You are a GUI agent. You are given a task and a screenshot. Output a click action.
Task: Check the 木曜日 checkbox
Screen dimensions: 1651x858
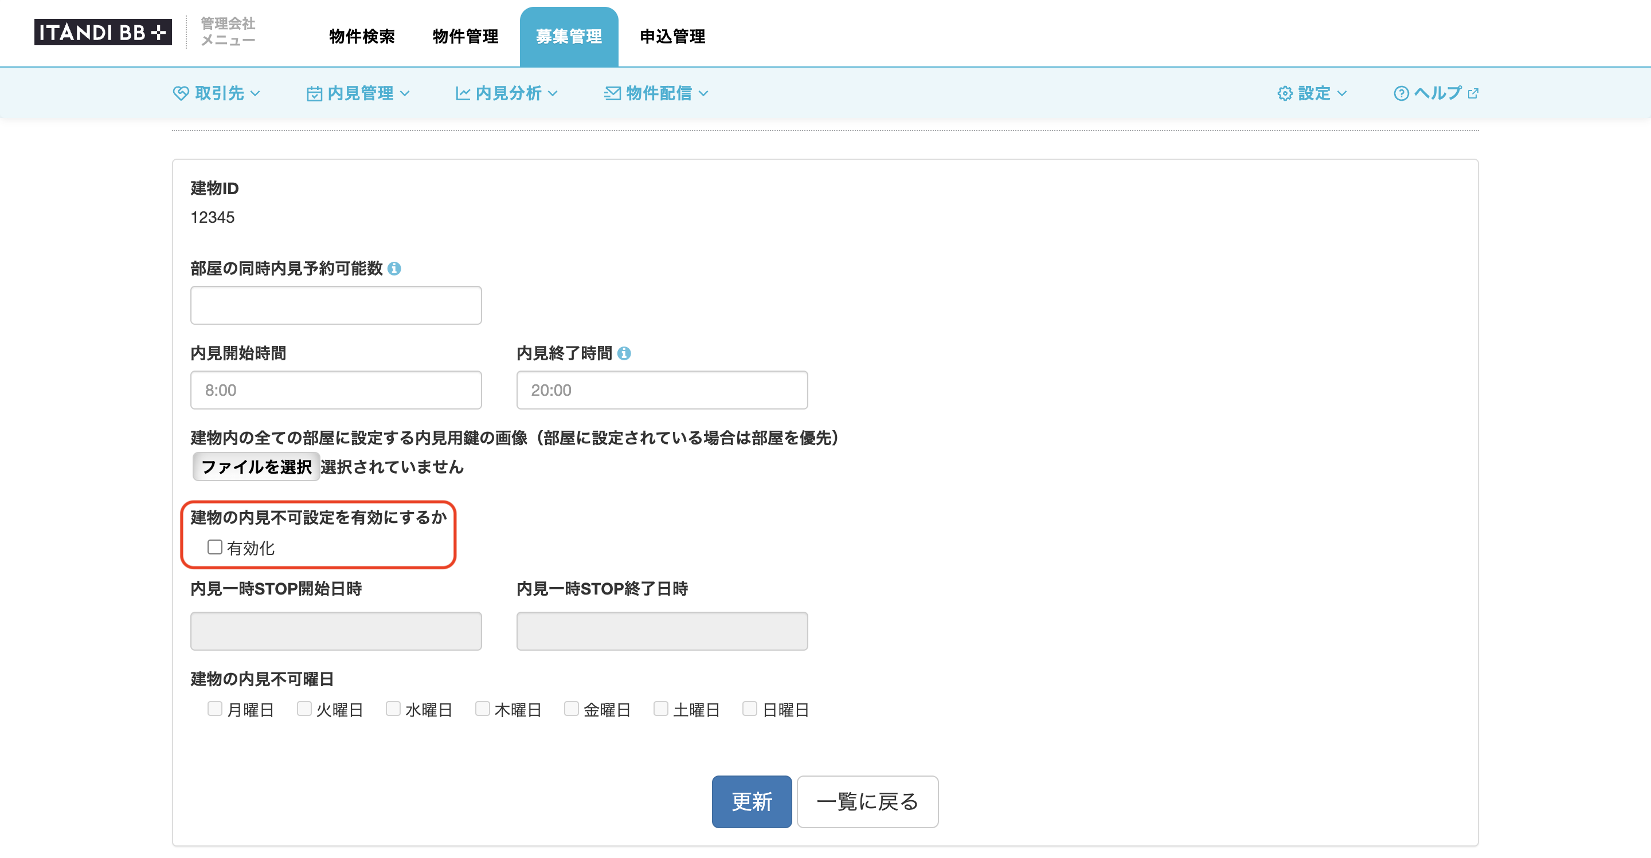click(x=482, y=708)
